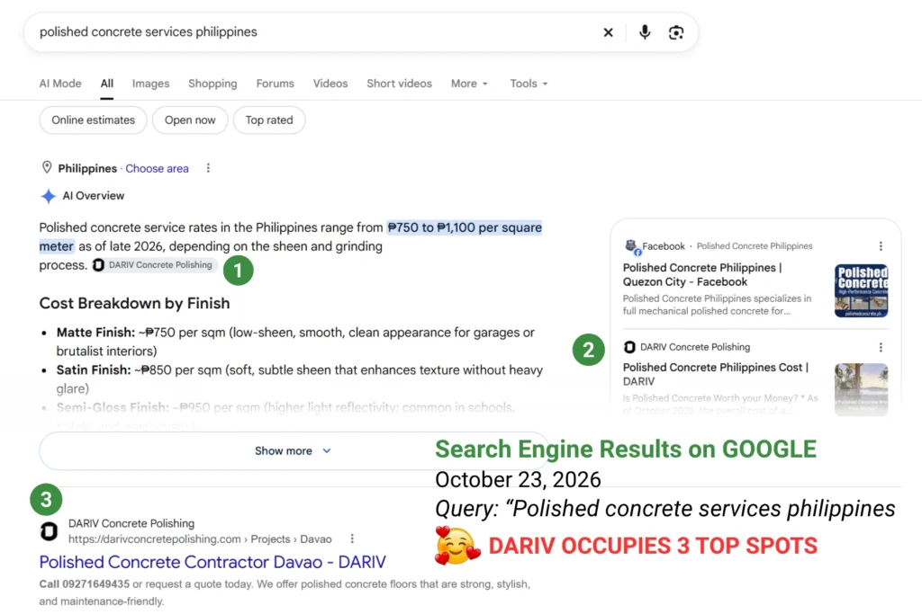Open more options for DARIV Cost card
Viewport: 922px width, 614px height.
(881, 348)
